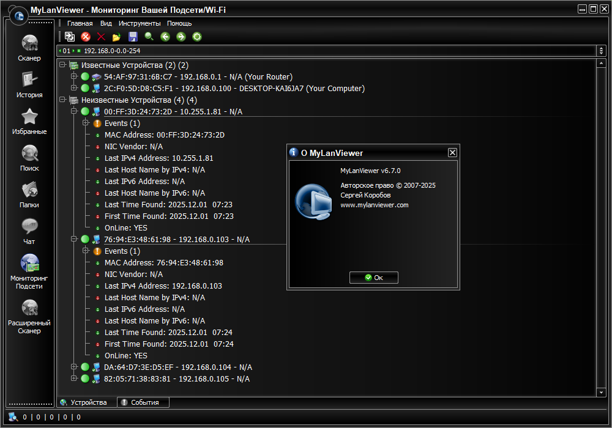
Task: Click the yellow folder open toolbar icon
Action: (117, 37)
